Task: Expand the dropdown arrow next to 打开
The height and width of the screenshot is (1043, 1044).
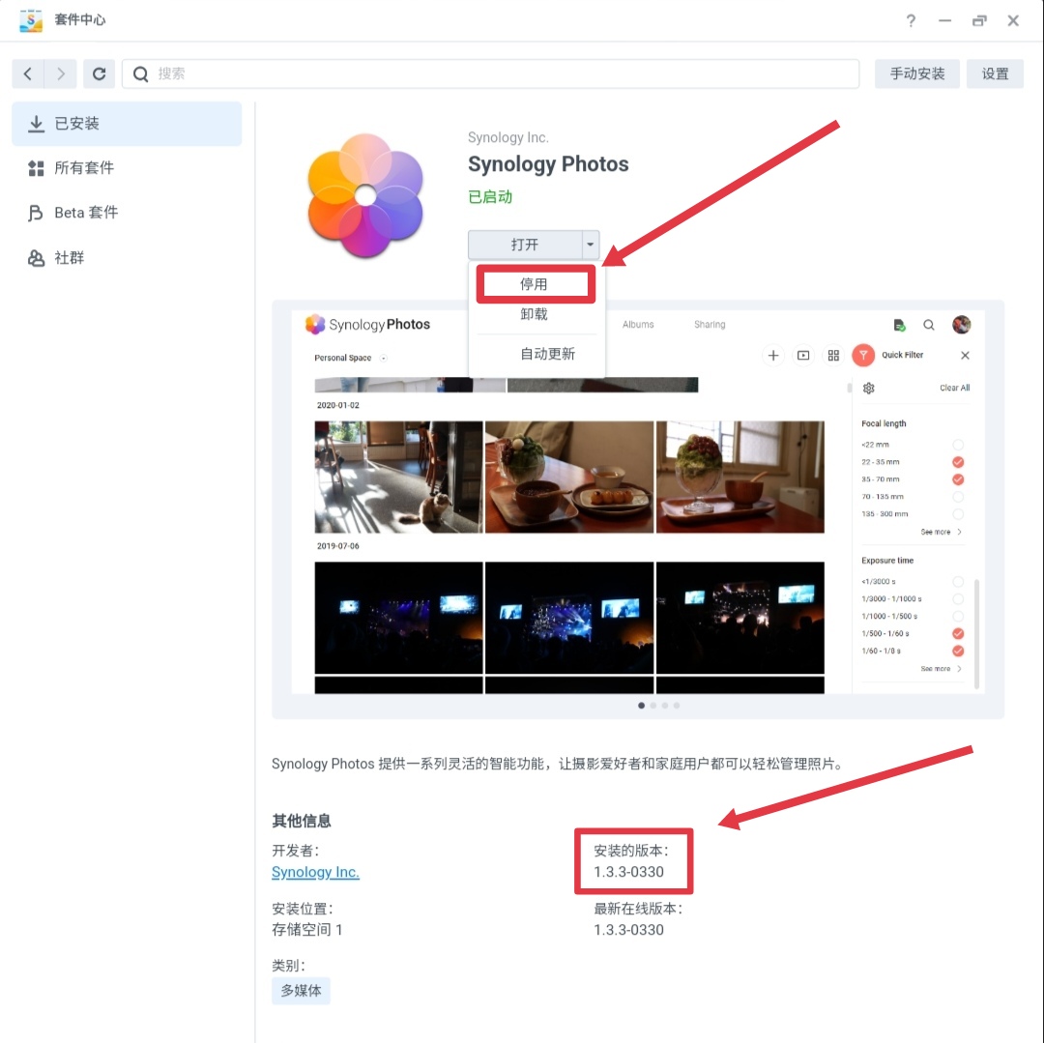Action: pyautogui.click(x=591, y=245)
